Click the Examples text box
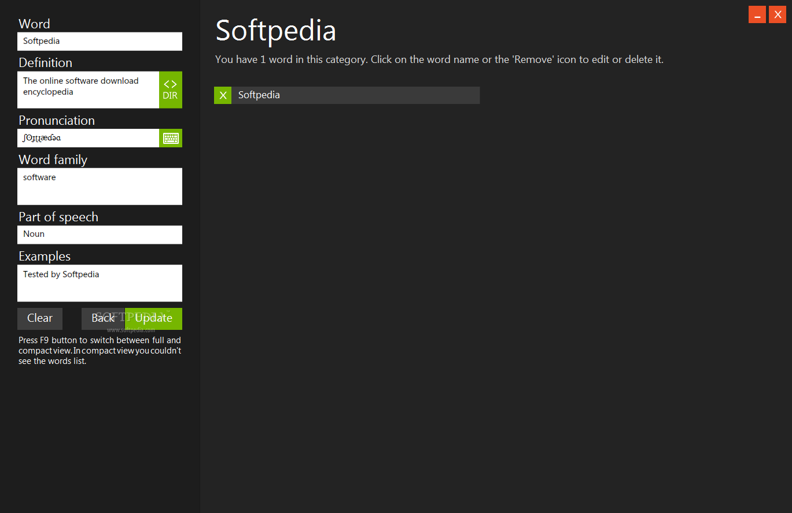 [100, 283]
